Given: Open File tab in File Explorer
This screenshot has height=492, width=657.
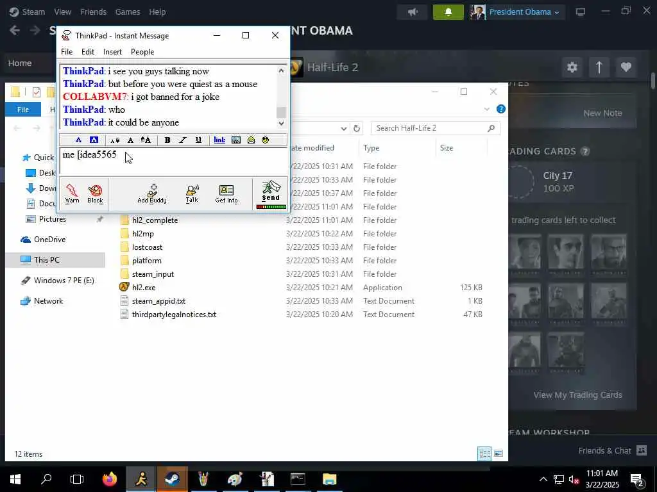Looking at the screenshot, I should point(23,110).
